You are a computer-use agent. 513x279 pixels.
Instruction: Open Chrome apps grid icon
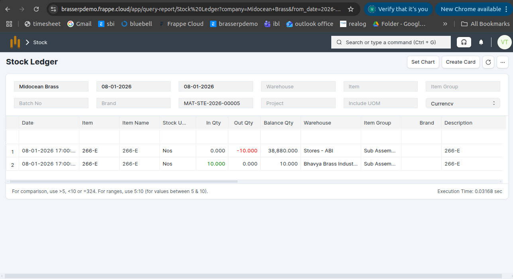[x=9, y=24]
